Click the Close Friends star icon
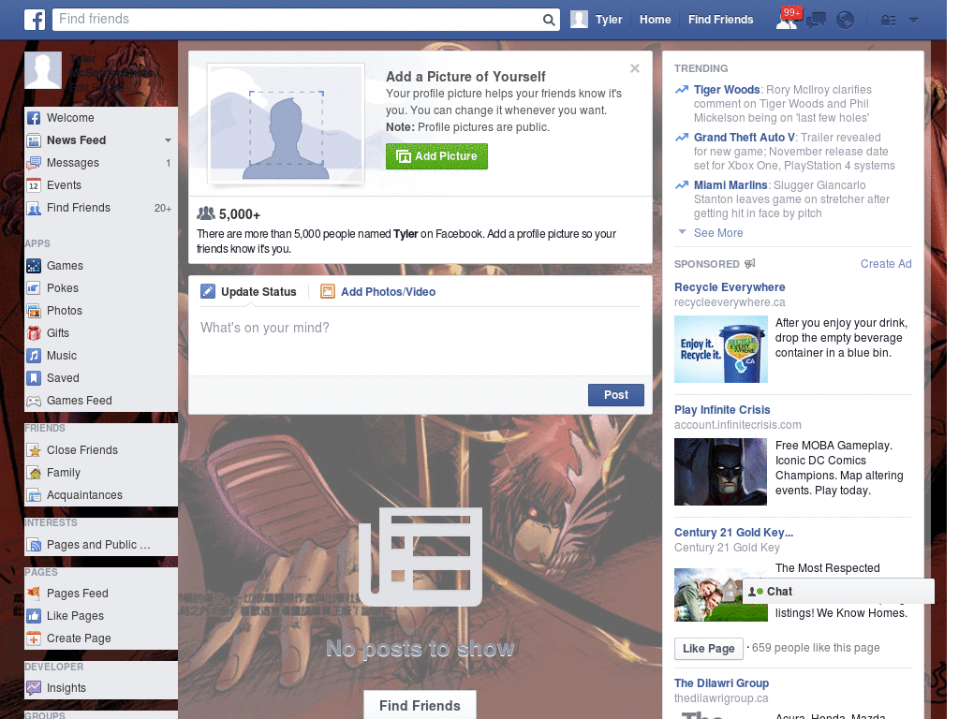This screenshot has height=719, width=959. point(34,450)
